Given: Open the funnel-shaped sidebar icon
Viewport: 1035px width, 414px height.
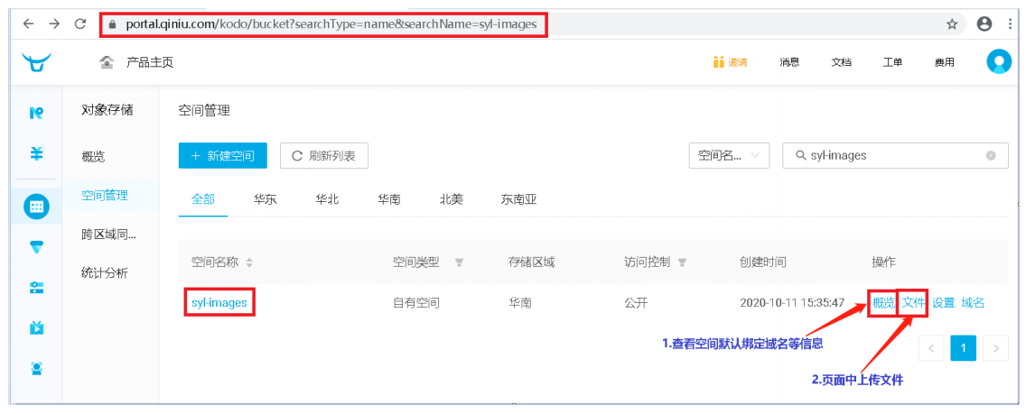Looking at the screenshot, I should [x=37, y=247].
